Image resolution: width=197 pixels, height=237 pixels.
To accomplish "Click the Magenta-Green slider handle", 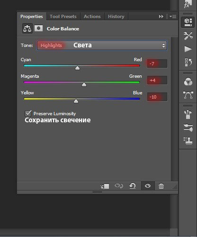I will click(84, 85).
